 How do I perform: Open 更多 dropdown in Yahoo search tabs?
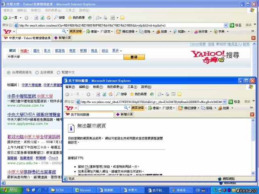coord(117,51)
